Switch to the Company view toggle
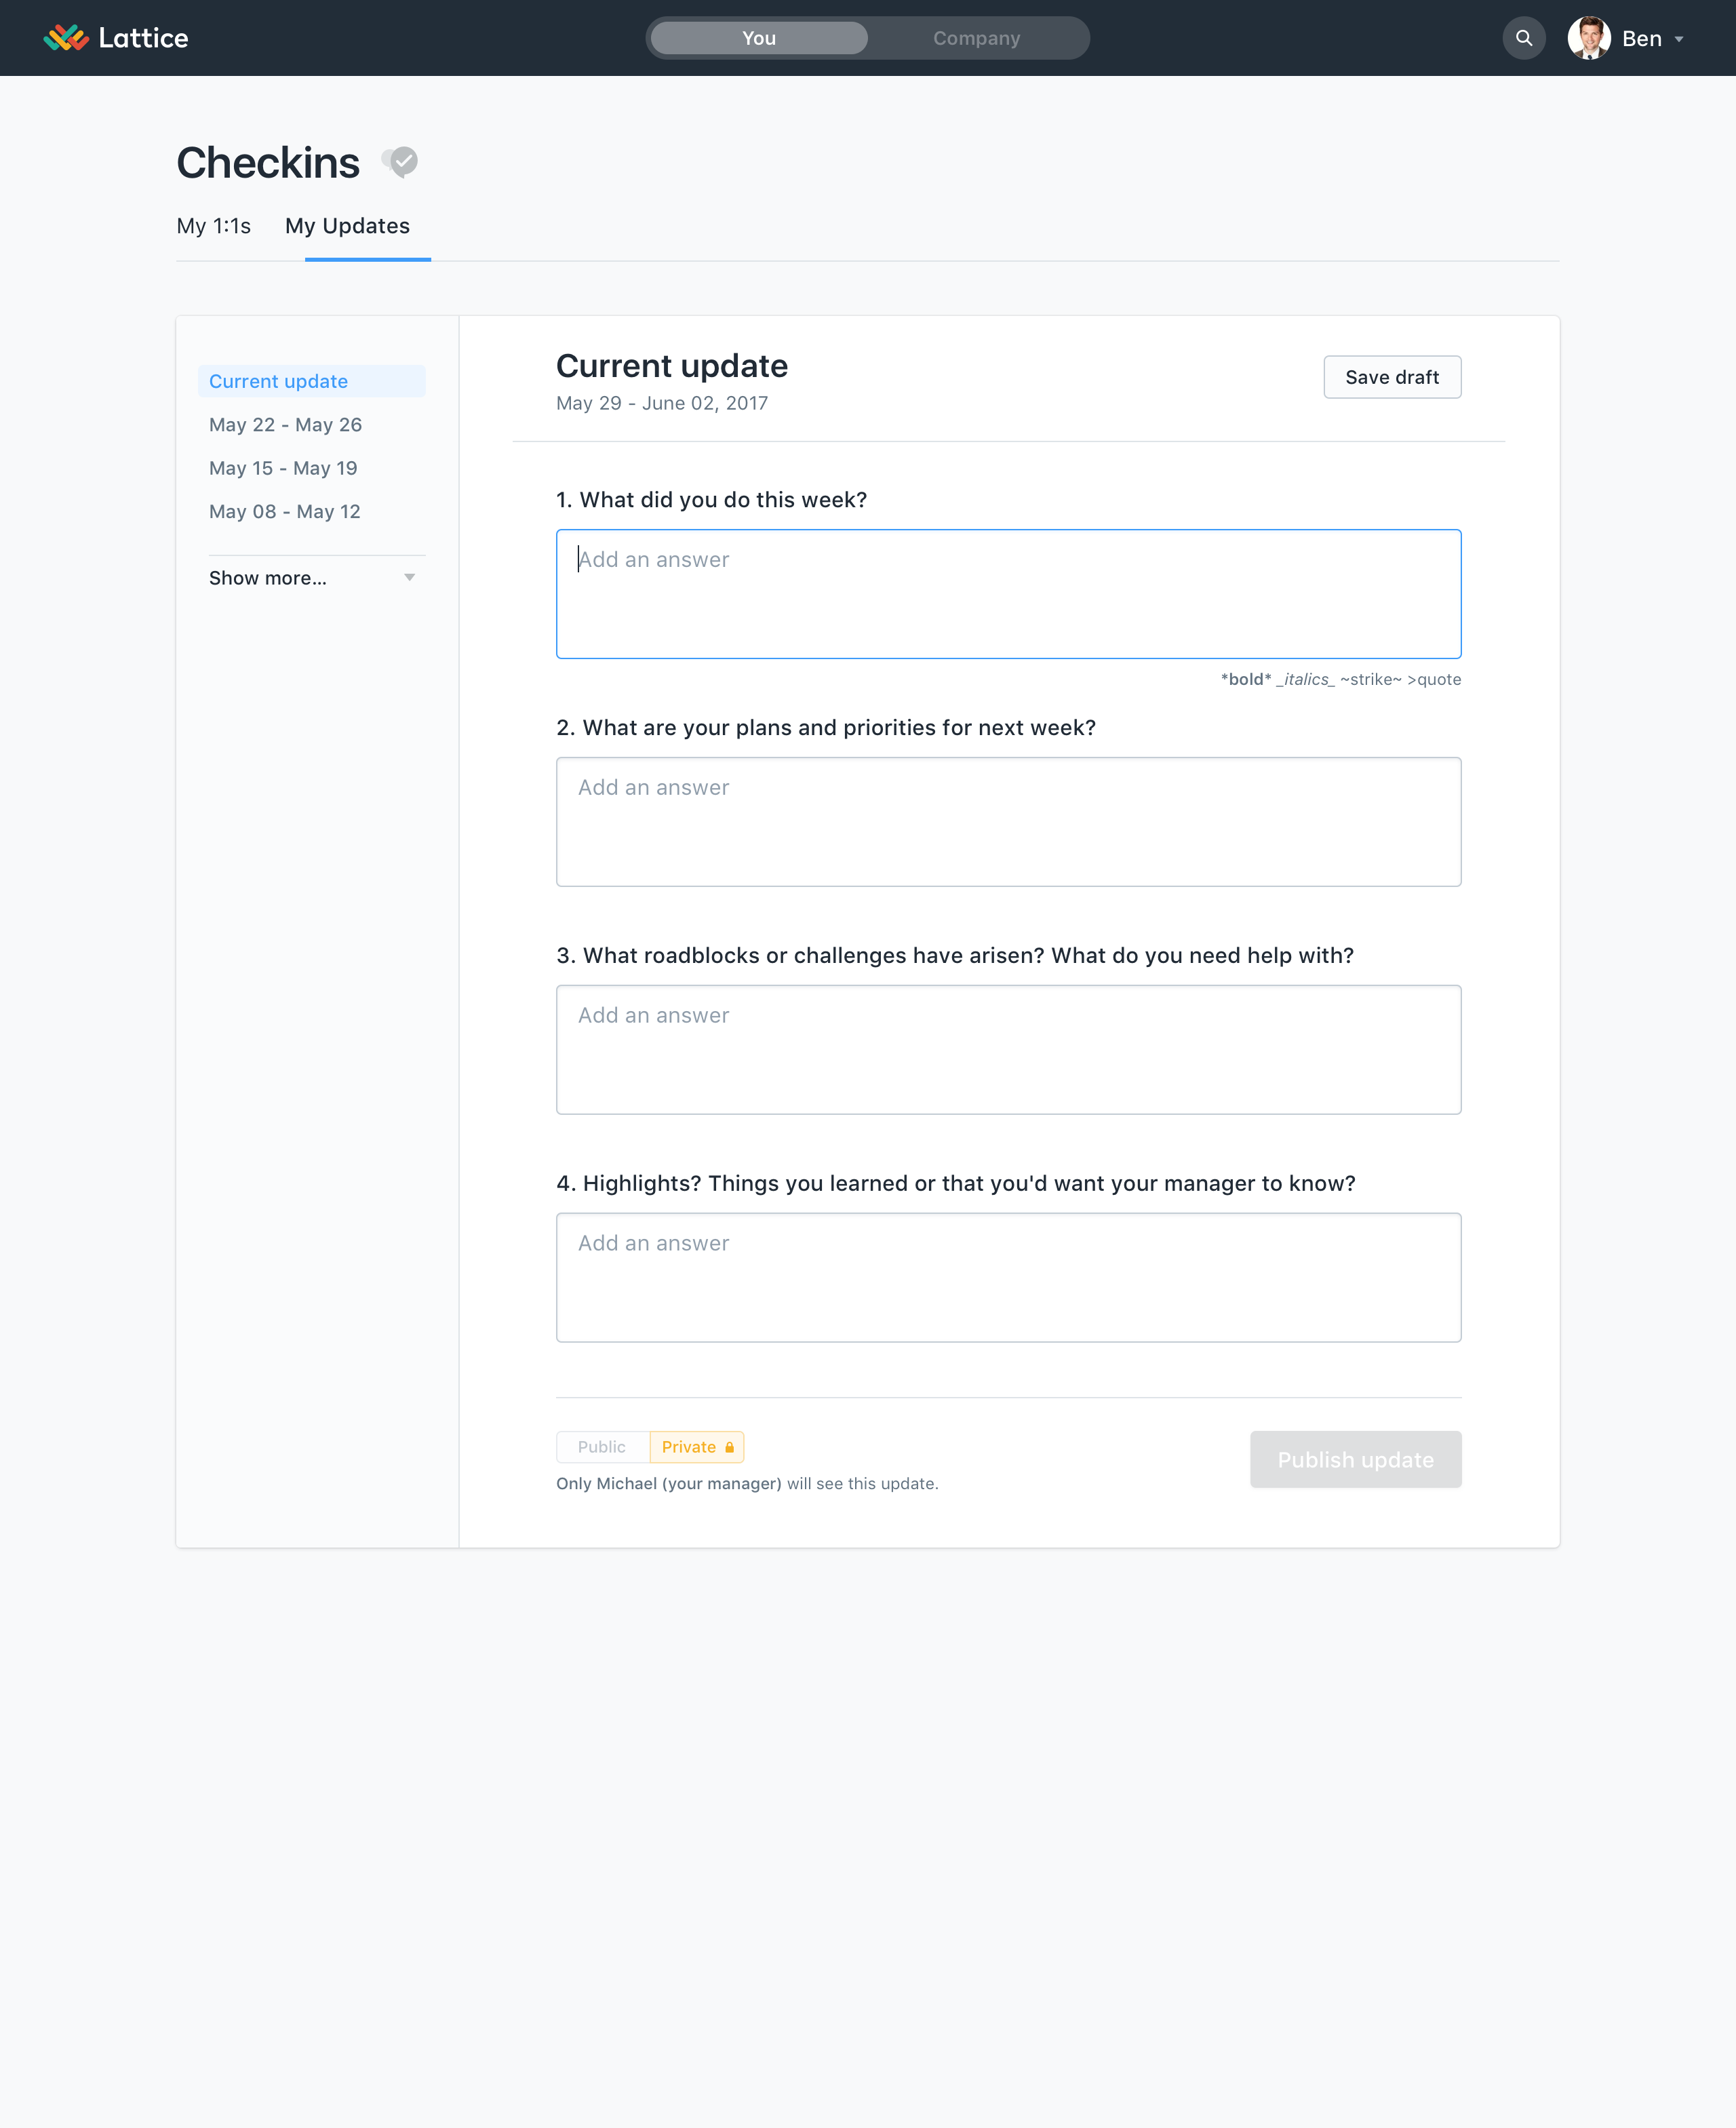 pos(976,38)
